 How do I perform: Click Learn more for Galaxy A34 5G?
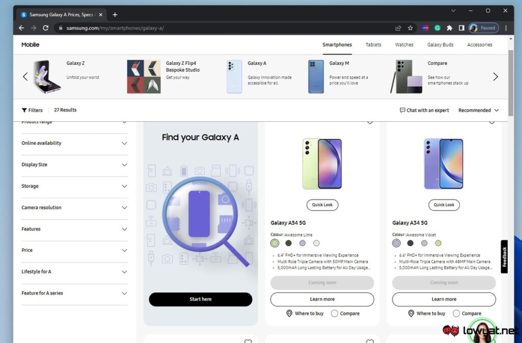pos(444,299)
